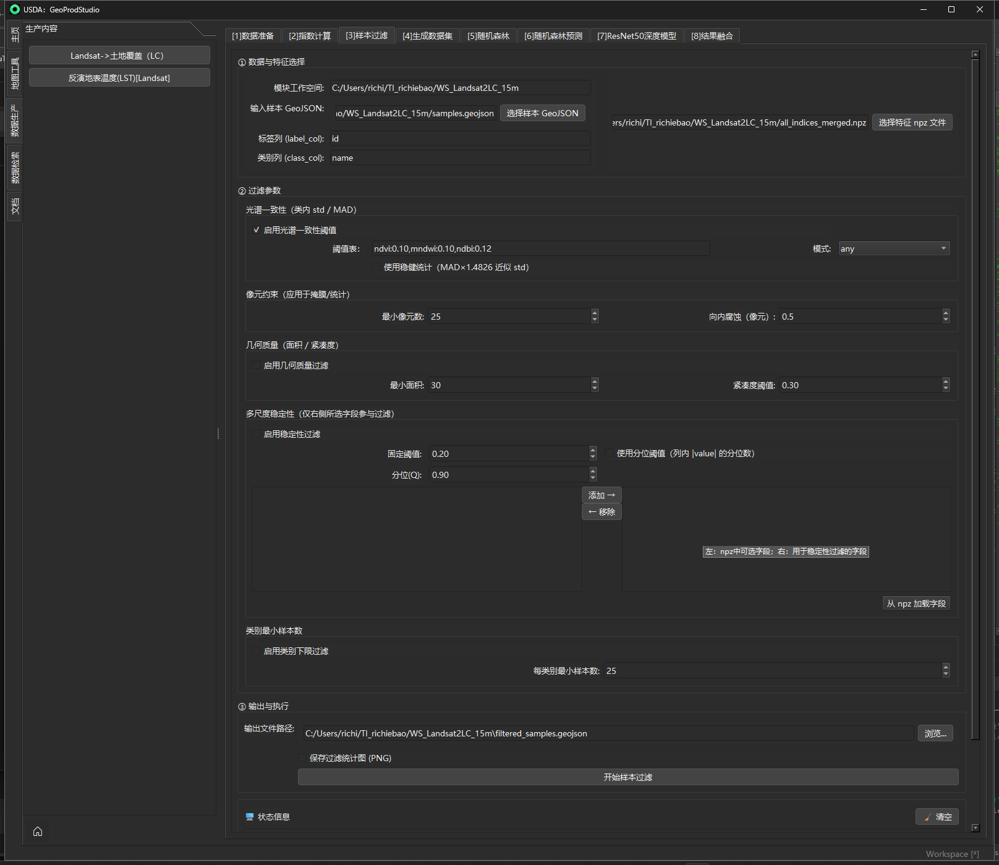999x865 pixels.
Task: Open the 模式 dropdown showing any
Action: [x=893, y=249]
